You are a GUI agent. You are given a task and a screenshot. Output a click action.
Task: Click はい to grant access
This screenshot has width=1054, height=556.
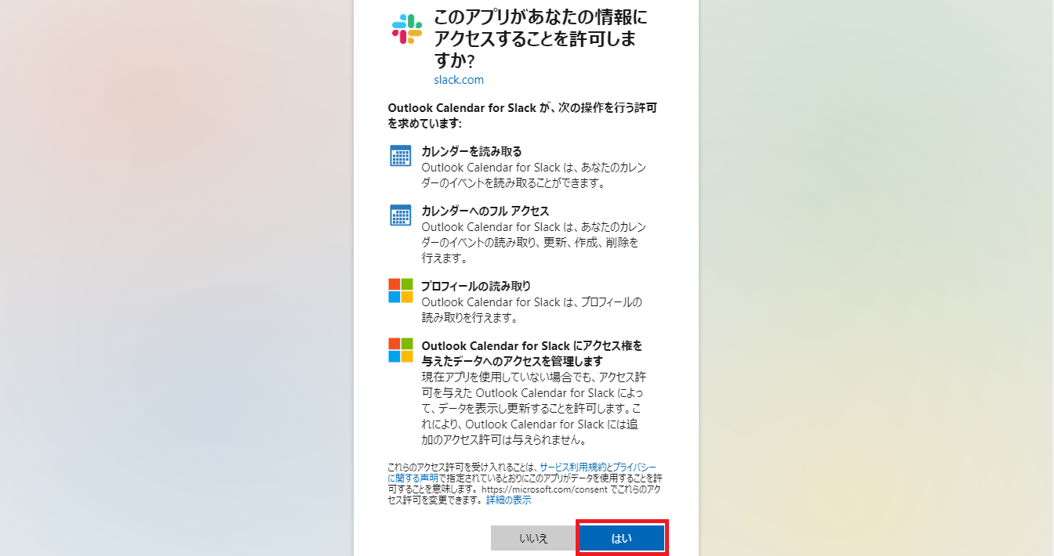tap(622, 538)
